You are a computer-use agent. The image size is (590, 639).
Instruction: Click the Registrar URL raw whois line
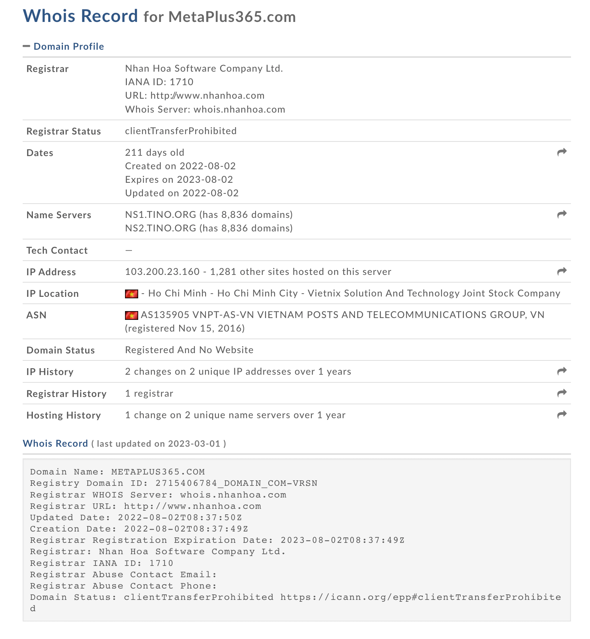coord(145,506)
